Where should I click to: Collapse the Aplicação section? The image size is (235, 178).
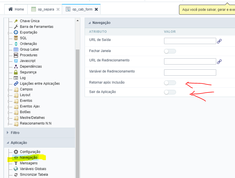tap(19, 143)
